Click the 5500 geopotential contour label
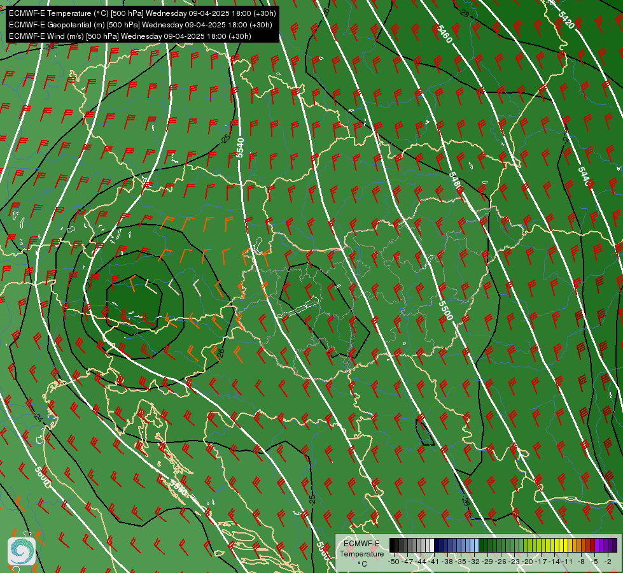Screen dimensions: 623x573 (446, 311)
